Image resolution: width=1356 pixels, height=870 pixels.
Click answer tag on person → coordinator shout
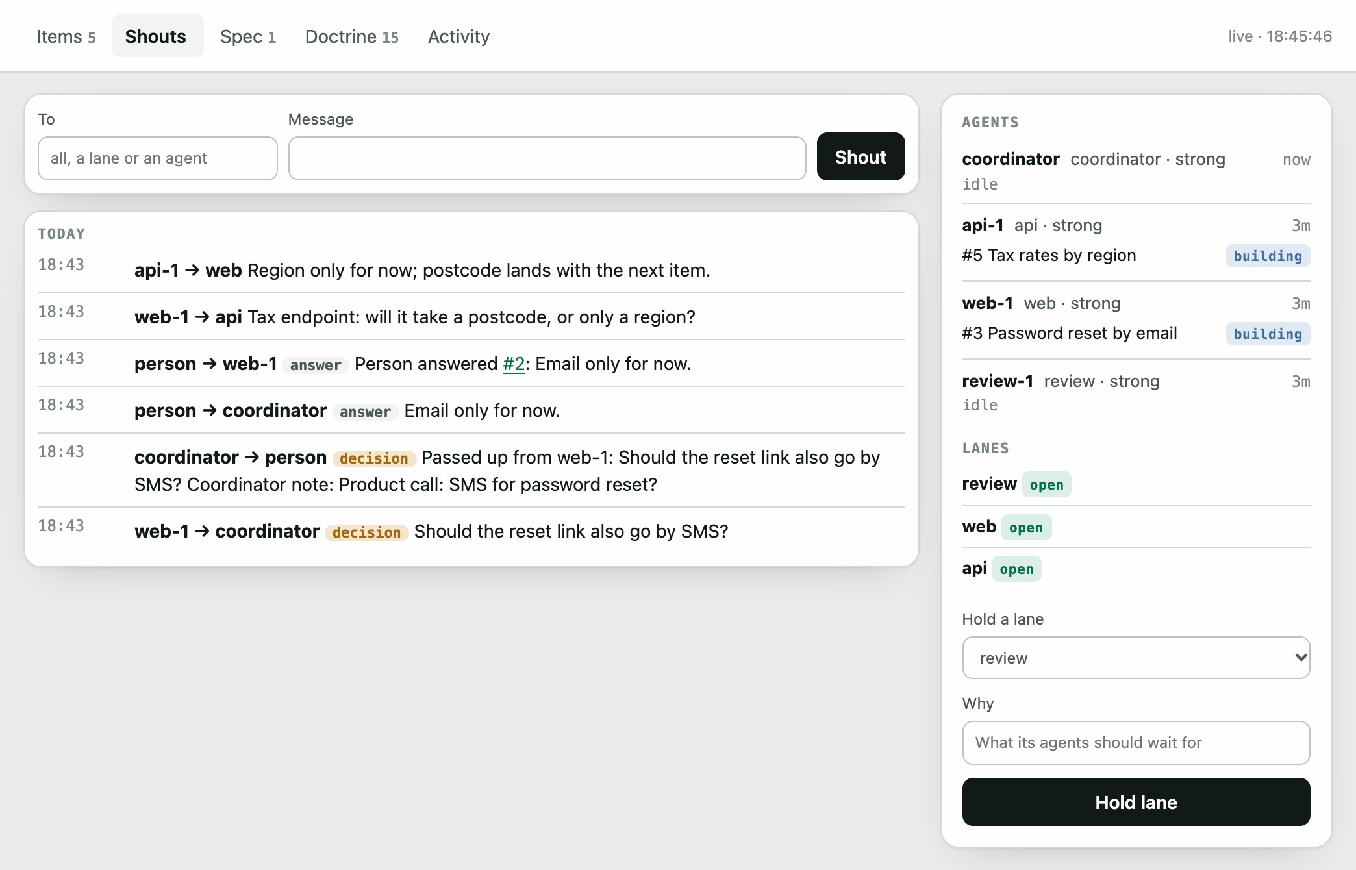click(365, 412)
